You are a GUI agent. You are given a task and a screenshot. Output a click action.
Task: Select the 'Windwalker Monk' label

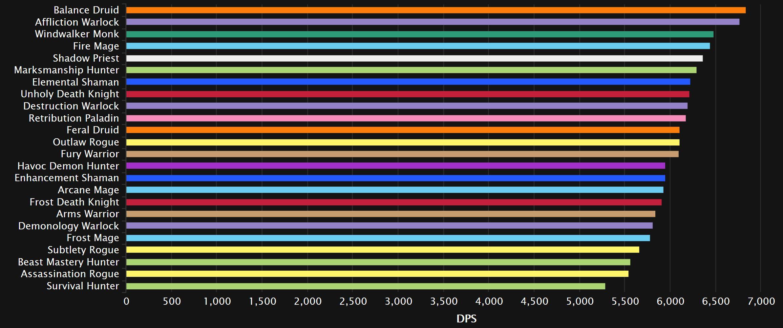(x=77, y=34)
